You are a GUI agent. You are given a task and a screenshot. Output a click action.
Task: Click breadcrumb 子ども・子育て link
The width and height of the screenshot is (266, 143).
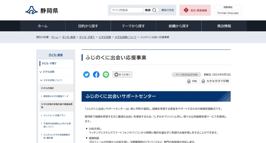pyautogui.click(x=87, y=37)
